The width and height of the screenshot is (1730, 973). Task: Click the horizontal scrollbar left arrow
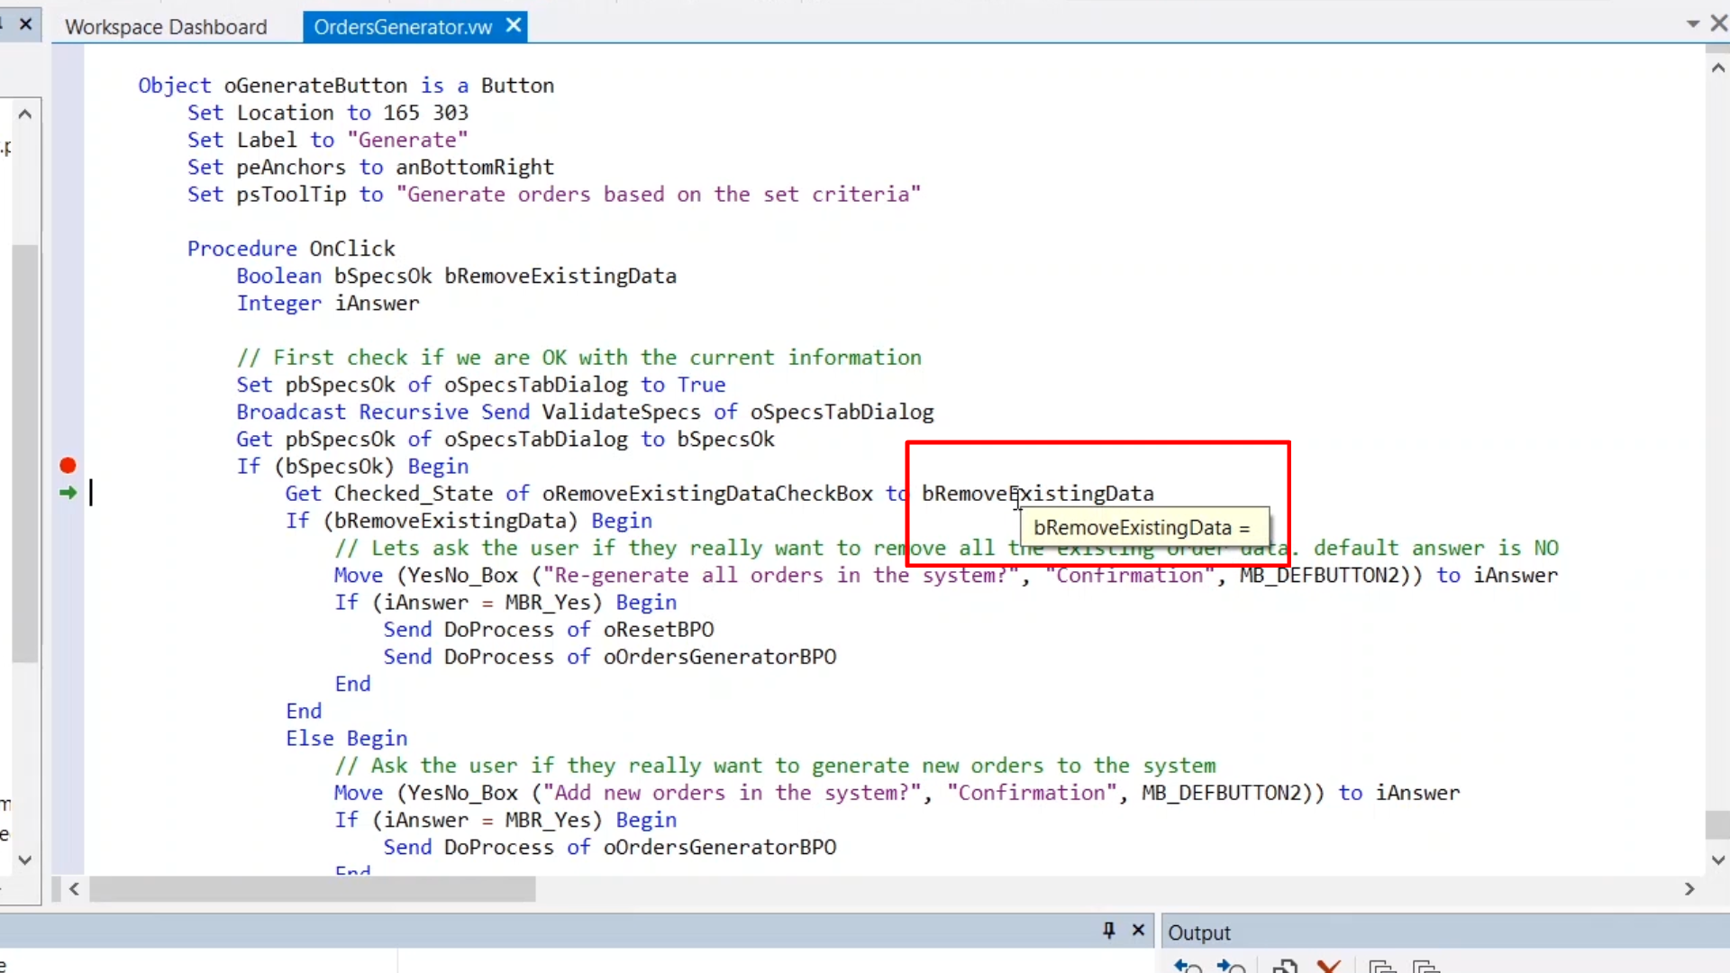point(74,889)
